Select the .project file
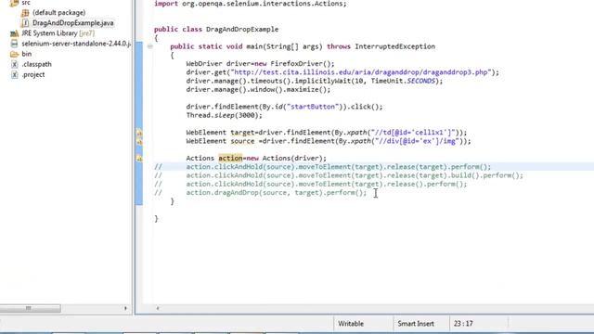The height and width of the screenshot is (334, 594). tap(33, 74)
